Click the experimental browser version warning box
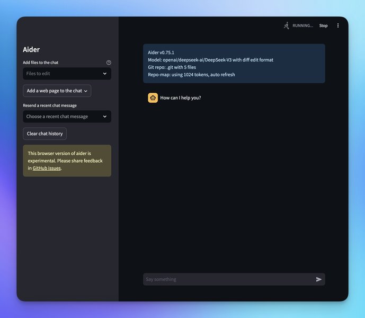The image size is (365, 318). coord(67,161)
